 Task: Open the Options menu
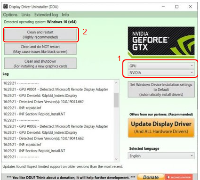click(10, 15)
